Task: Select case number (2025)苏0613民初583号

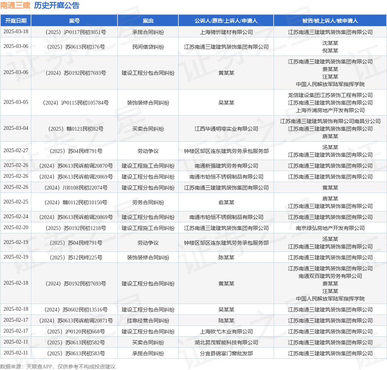Action: (x=76, y=354)
